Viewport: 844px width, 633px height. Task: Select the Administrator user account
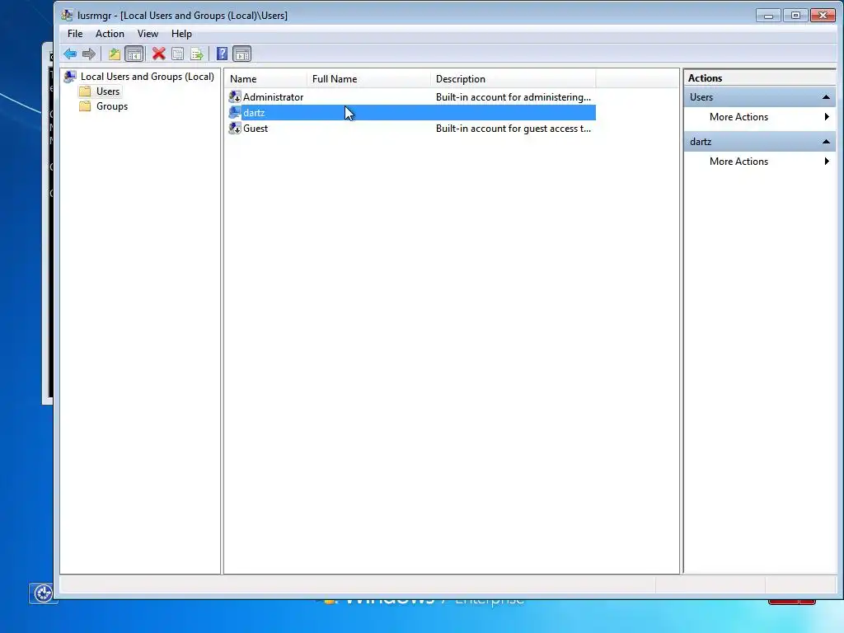(x=273, y=97)
